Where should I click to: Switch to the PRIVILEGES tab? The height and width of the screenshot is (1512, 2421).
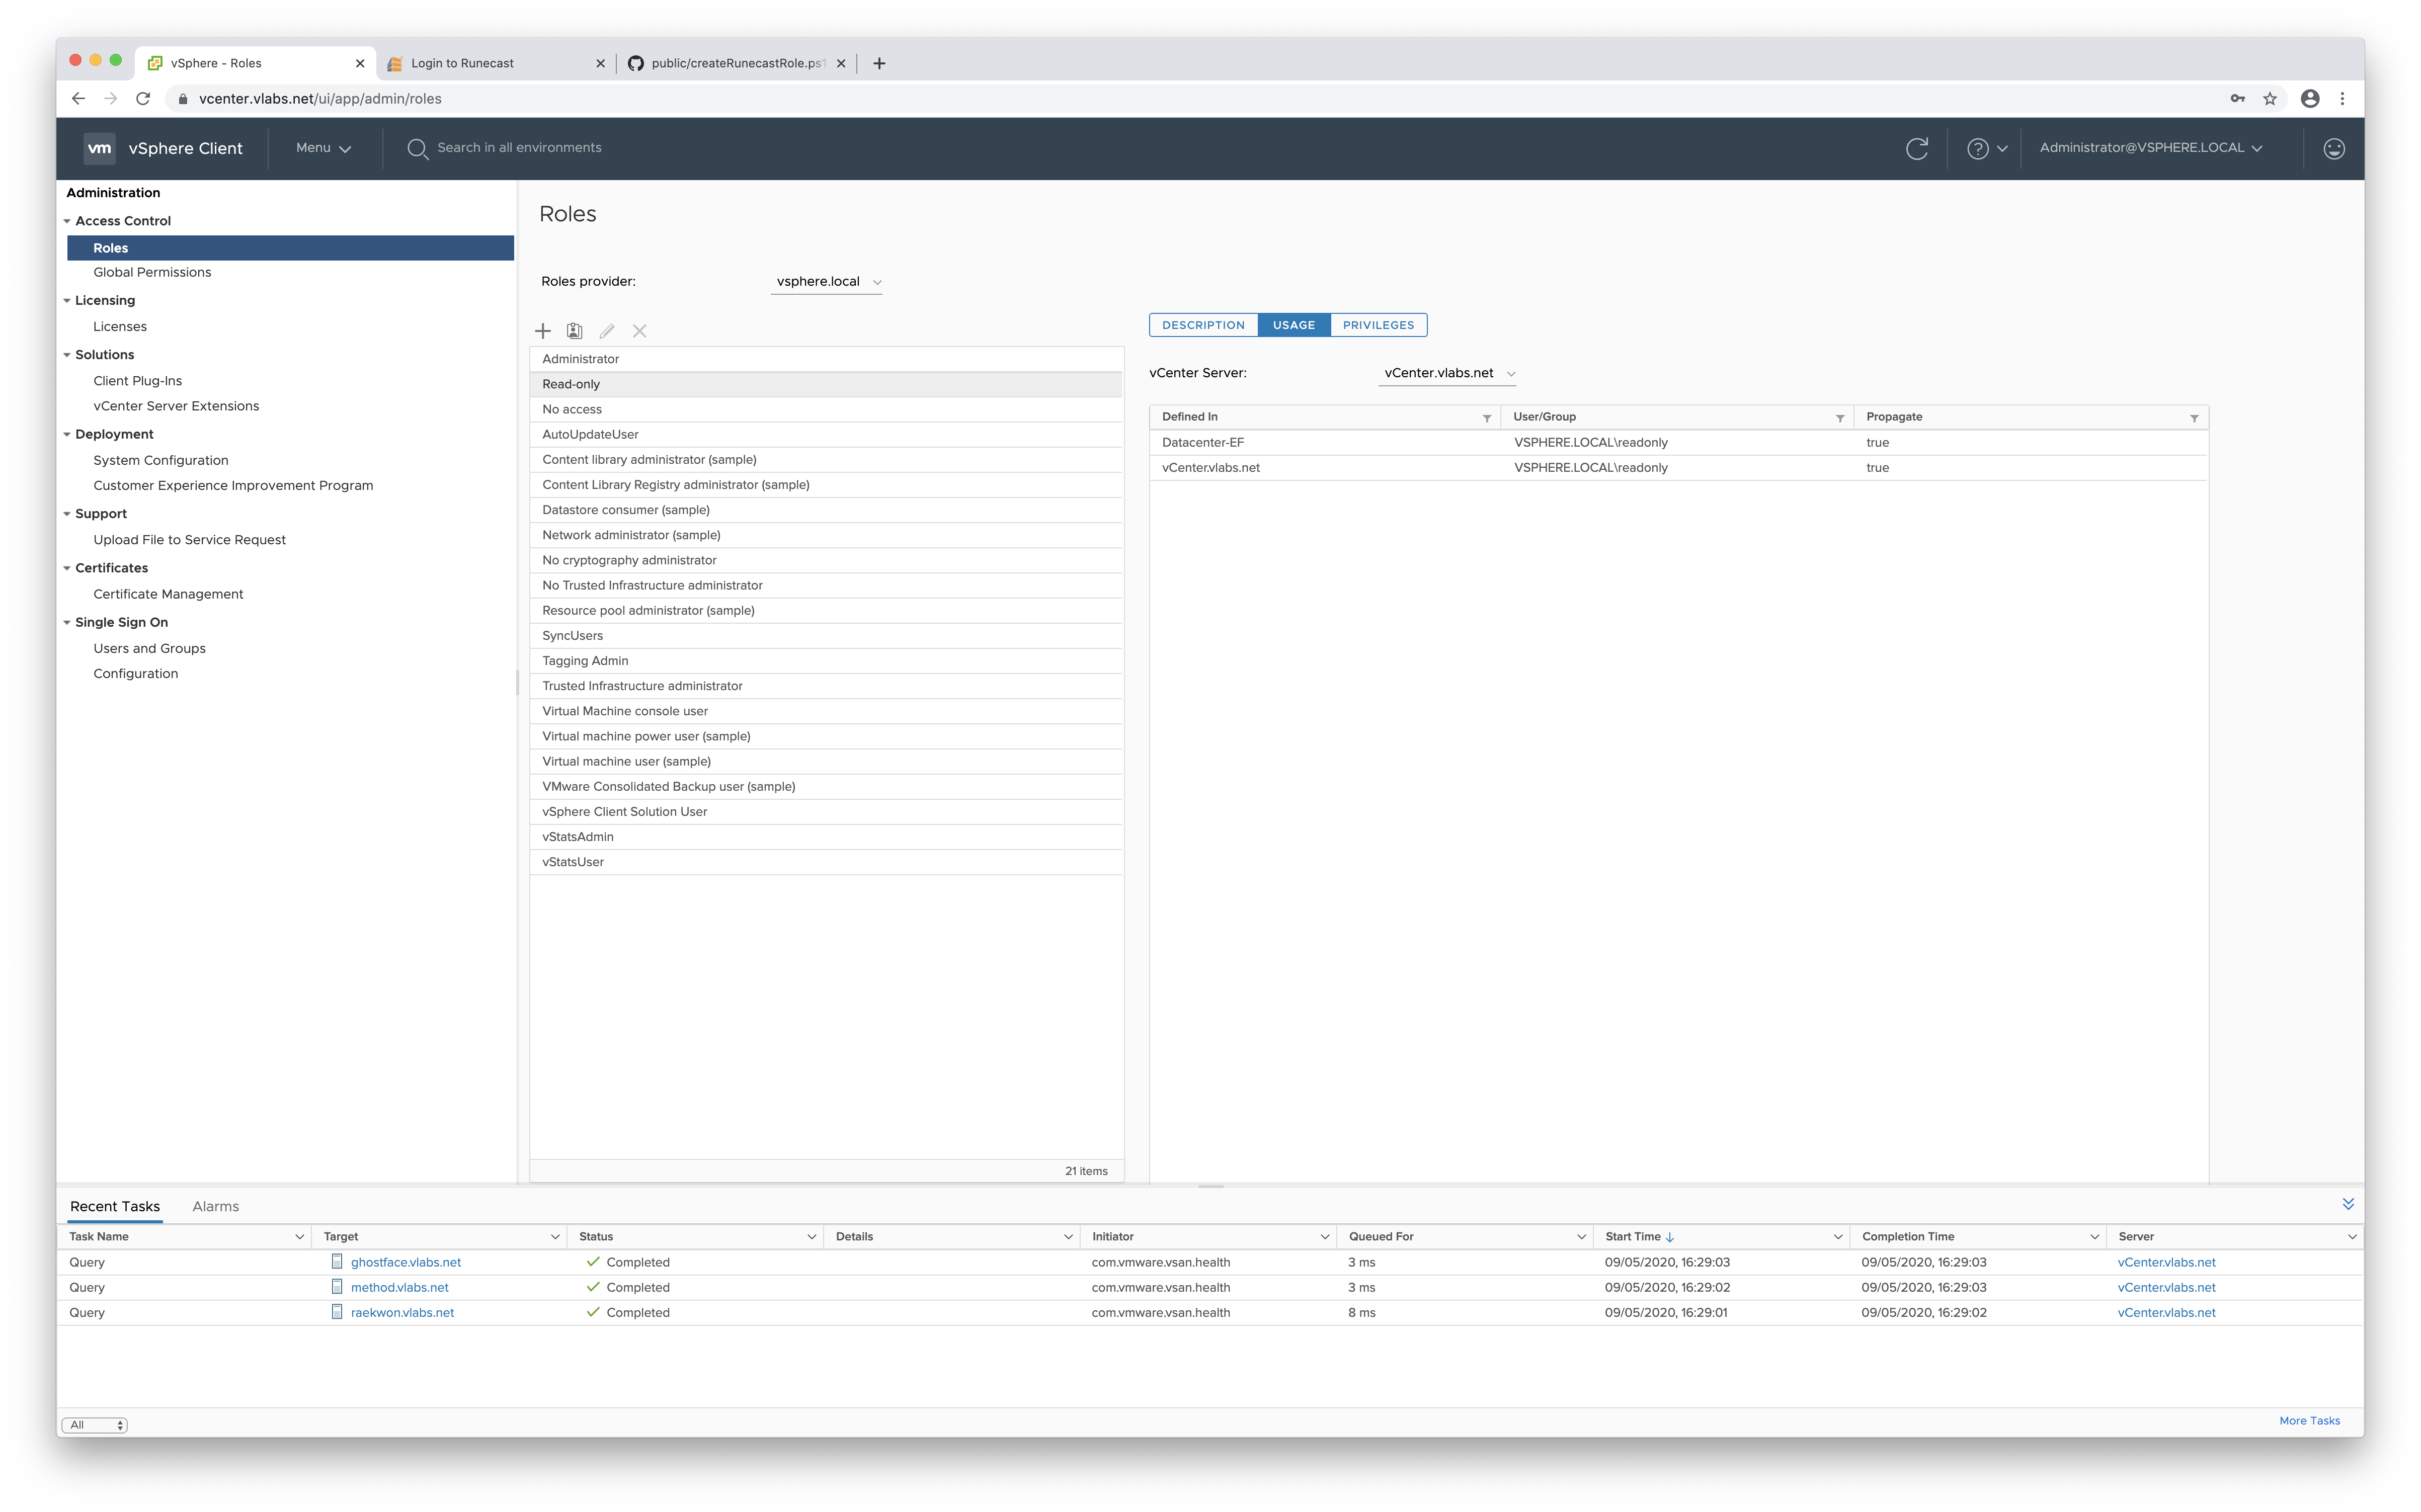(1378, 325)
